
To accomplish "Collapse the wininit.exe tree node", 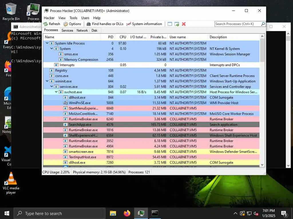I will [47, 81].
